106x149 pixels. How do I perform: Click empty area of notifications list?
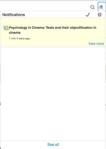tap(53, 94)
